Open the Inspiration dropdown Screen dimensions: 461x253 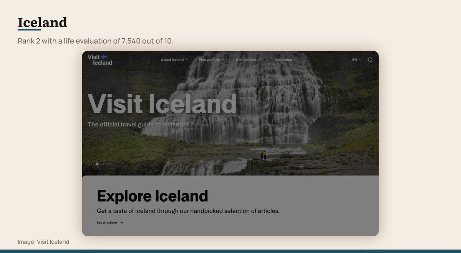click(285, 60)
